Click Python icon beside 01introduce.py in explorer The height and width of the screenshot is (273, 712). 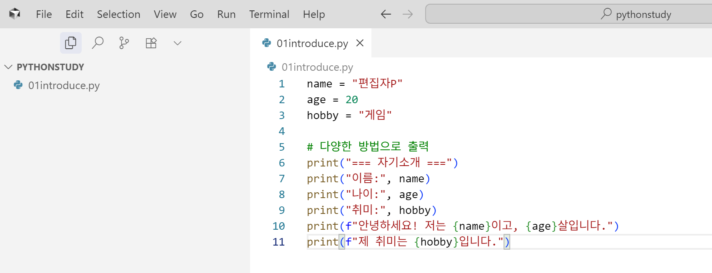pyautogui.click(x=18, y=85)
